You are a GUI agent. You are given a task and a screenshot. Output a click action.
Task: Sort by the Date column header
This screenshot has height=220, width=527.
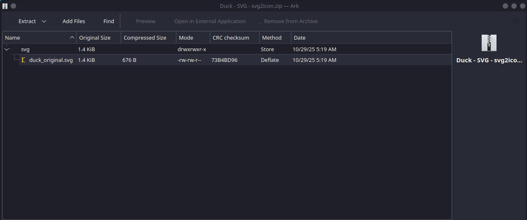[x=371, y=38]
